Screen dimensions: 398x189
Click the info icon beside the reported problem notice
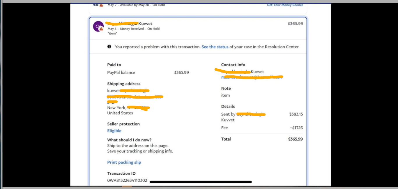pos(109,47)
